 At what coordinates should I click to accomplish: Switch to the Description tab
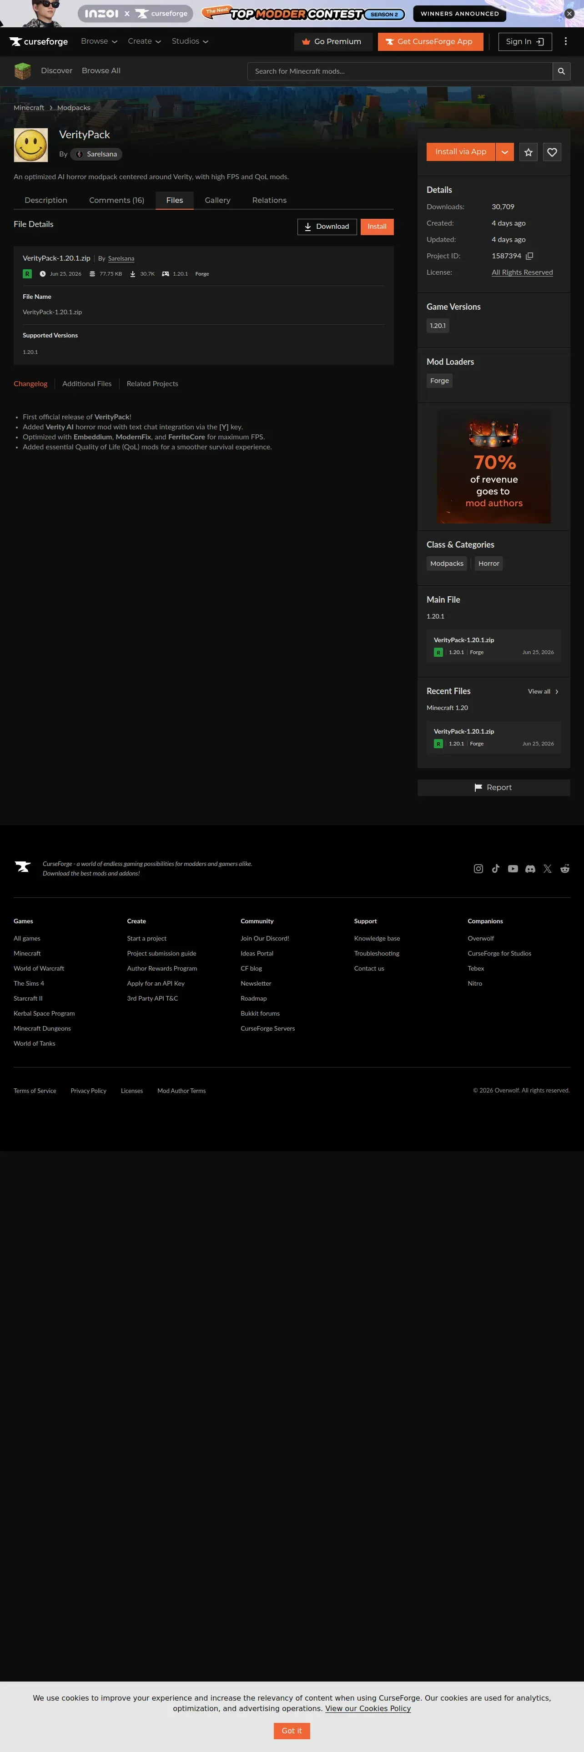click(x=45, y=201)
